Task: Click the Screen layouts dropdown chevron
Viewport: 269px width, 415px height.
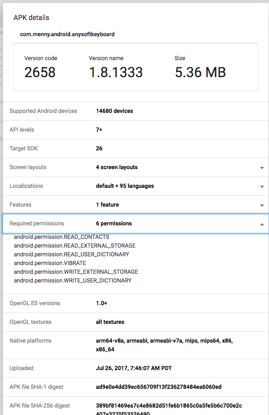Action: [x=262, y=167]
